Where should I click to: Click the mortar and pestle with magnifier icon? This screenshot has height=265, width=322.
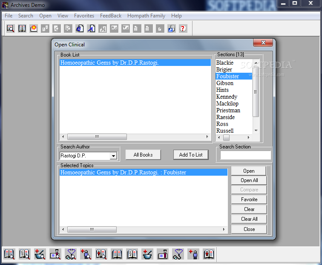(40, 254)
